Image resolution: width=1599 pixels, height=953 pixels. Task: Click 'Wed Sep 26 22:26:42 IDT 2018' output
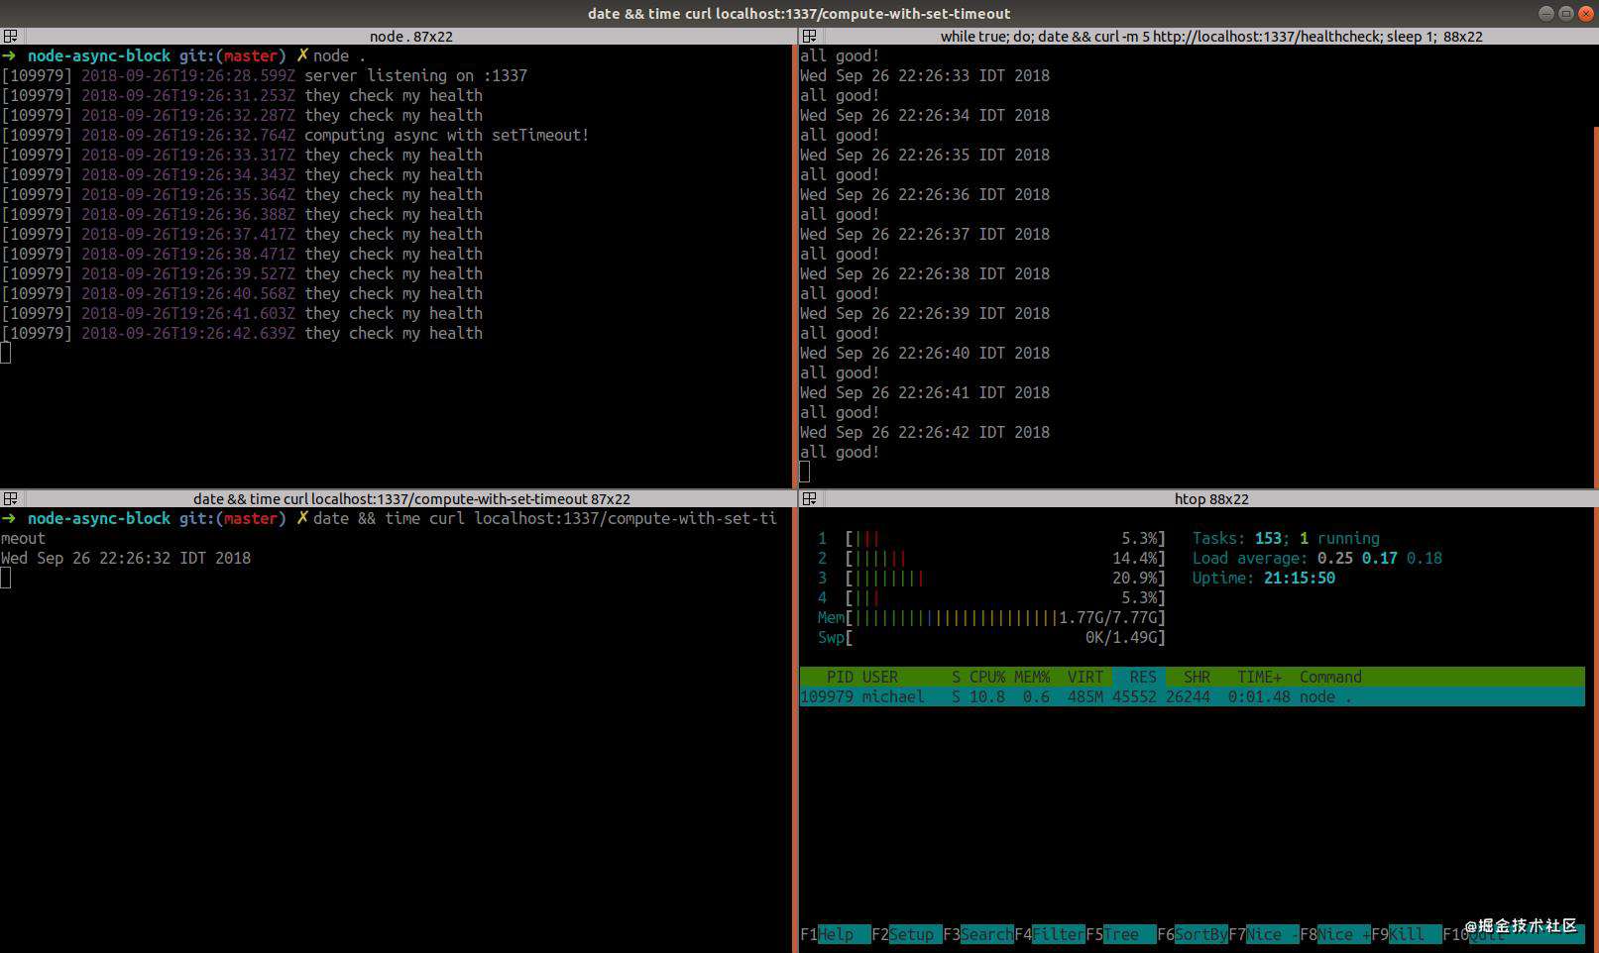(x=925, y=432)
